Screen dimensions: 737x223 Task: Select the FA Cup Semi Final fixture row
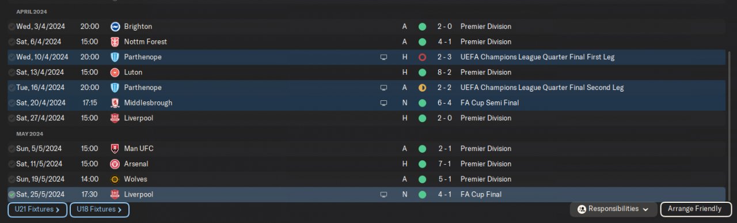[367, 103]
